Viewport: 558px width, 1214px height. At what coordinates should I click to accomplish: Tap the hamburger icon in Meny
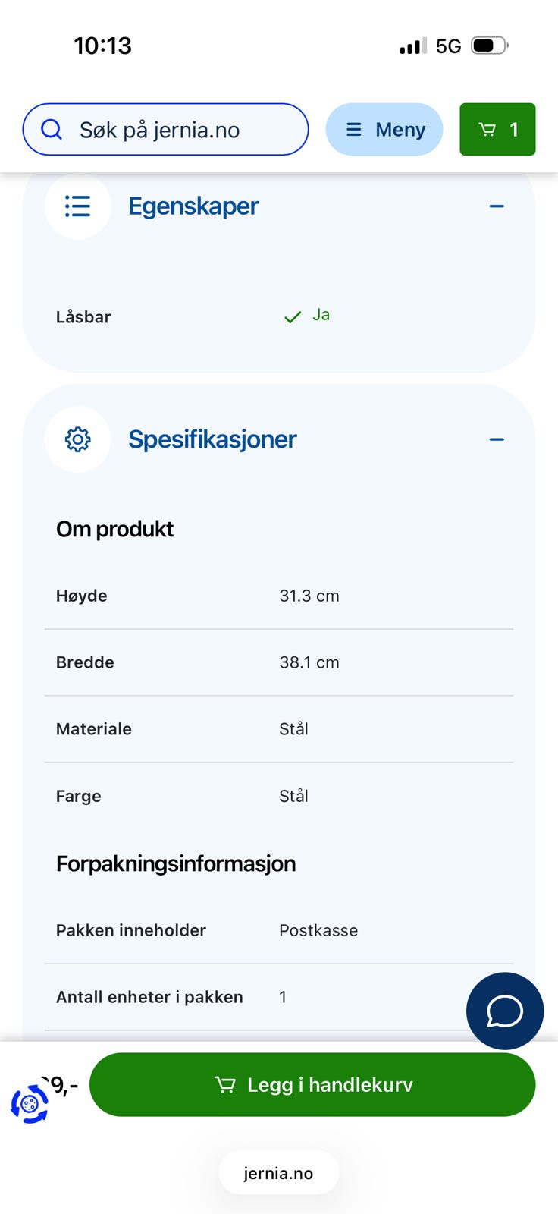pyautogui.click(x=354, y=130)
